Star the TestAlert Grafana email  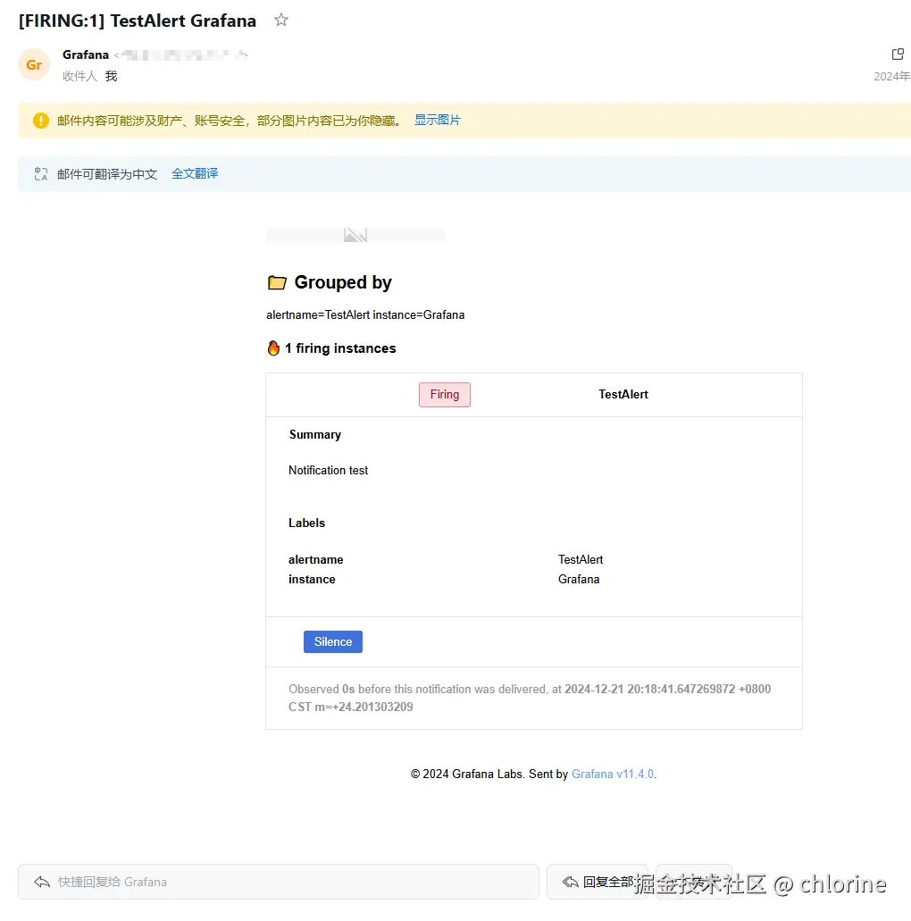pyautogui.click(x=281, y=20)
